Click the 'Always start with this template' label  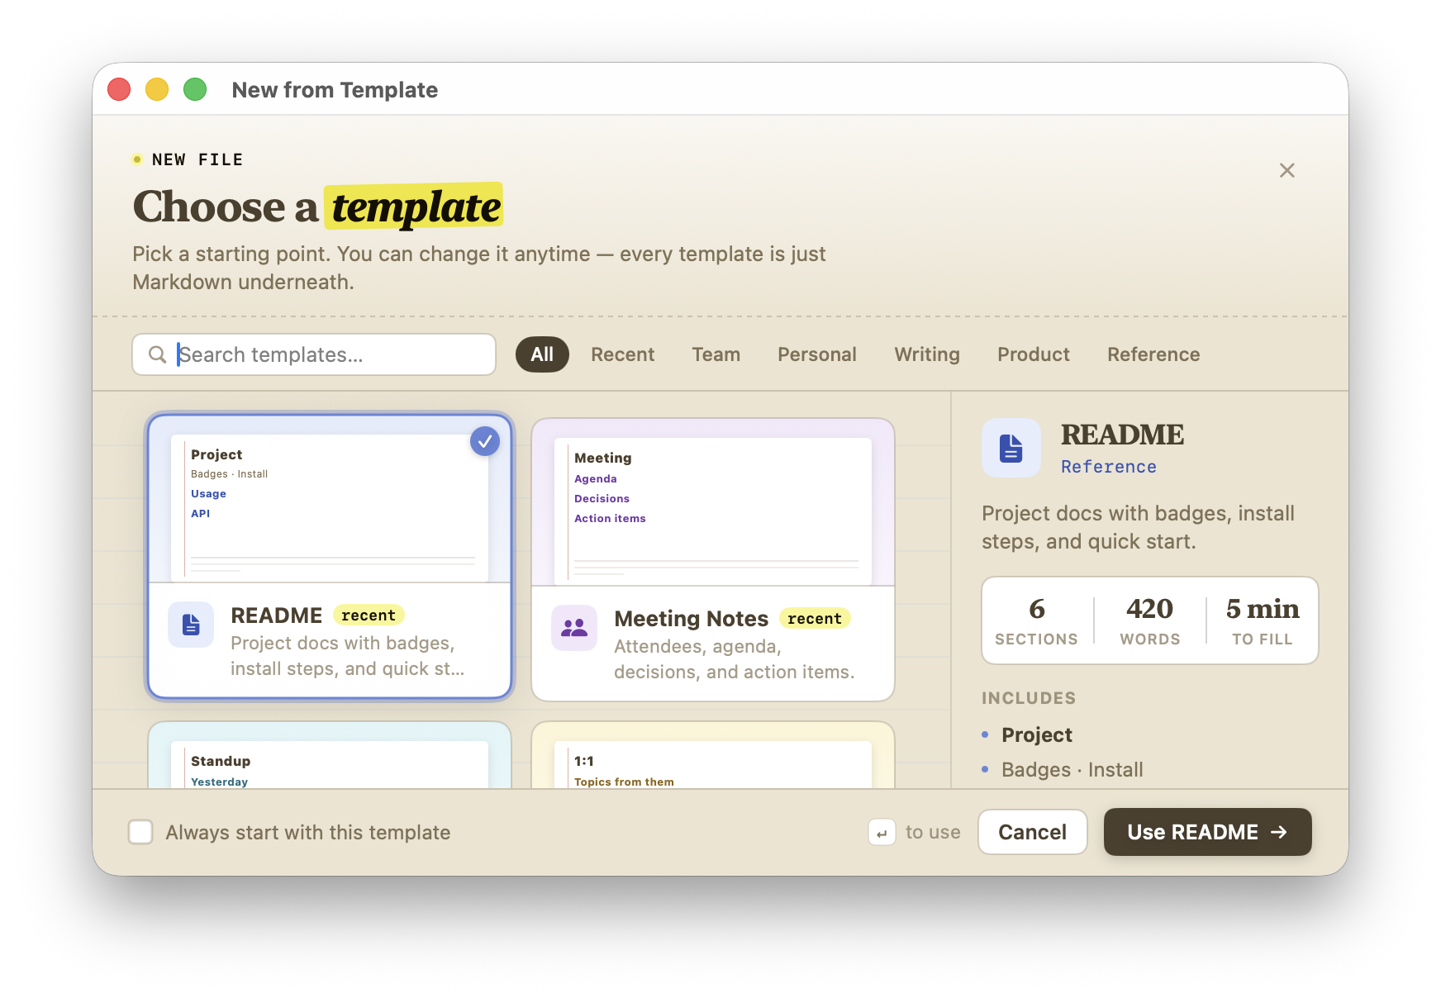[307, 832]
